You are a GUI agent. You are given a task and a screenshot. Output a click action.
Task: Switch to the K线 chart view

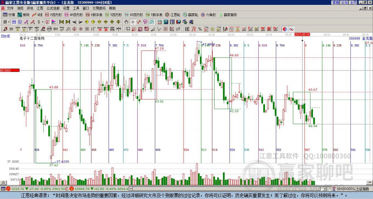click(38, 15)
